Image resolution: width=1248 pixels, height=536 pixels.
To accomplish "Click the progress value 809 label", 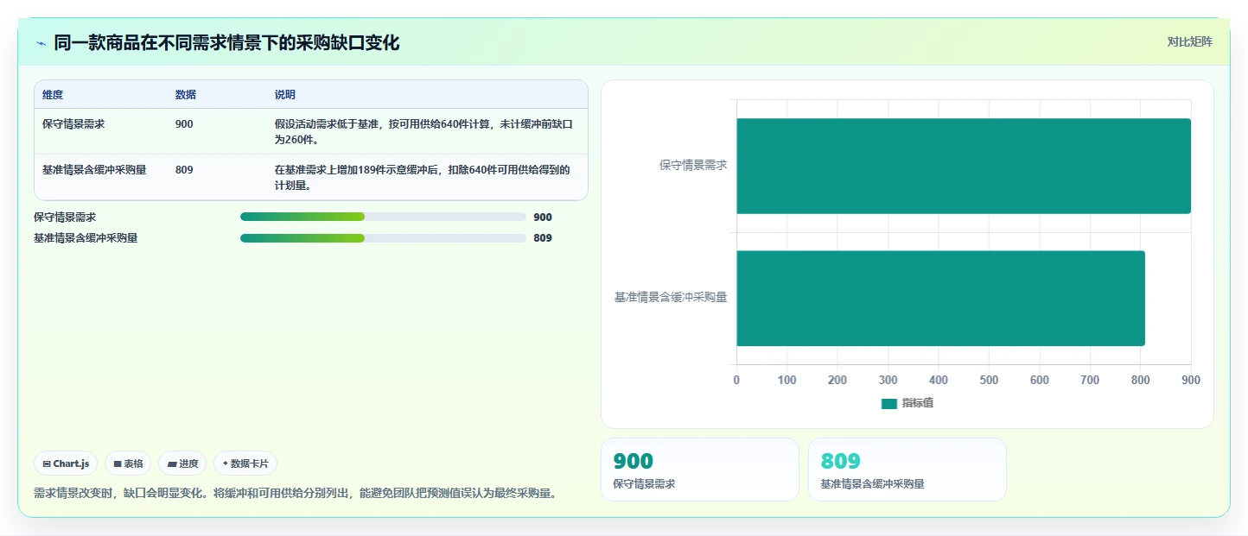I will [x=543, y=238].
